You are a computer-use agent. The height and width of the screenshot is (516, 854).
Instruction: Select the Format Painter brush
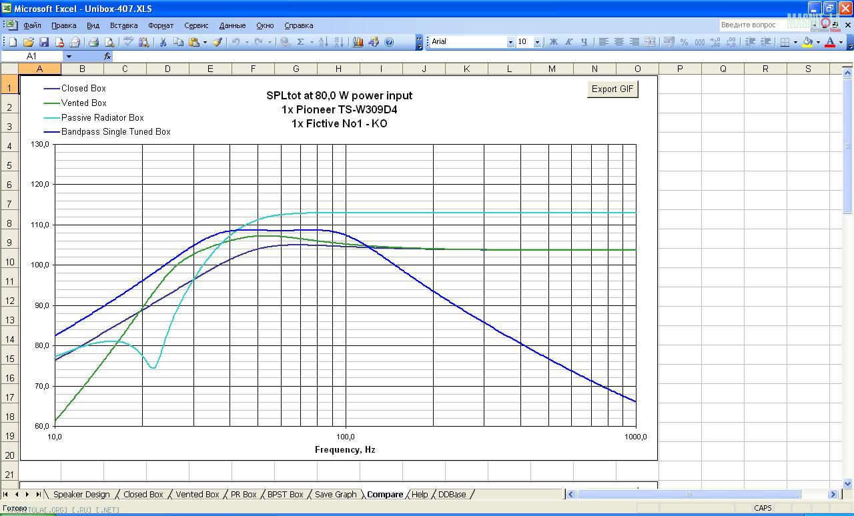(x=217, y=42)
